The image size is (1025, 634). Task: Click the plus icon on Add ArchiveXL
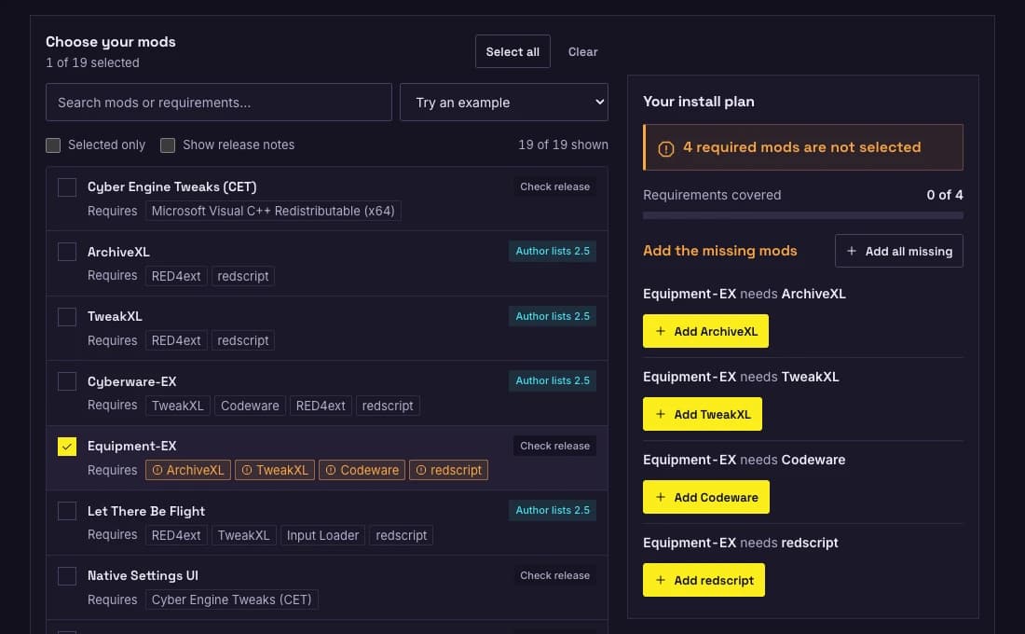point(661,331)
